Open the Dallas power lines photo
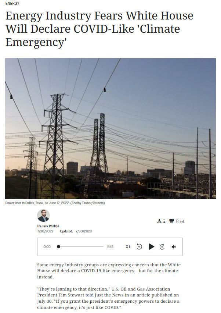 click(110, 128)
